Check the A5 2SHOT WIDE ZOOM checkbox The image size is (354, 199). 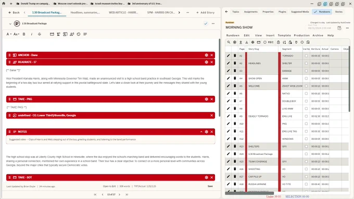306,86
